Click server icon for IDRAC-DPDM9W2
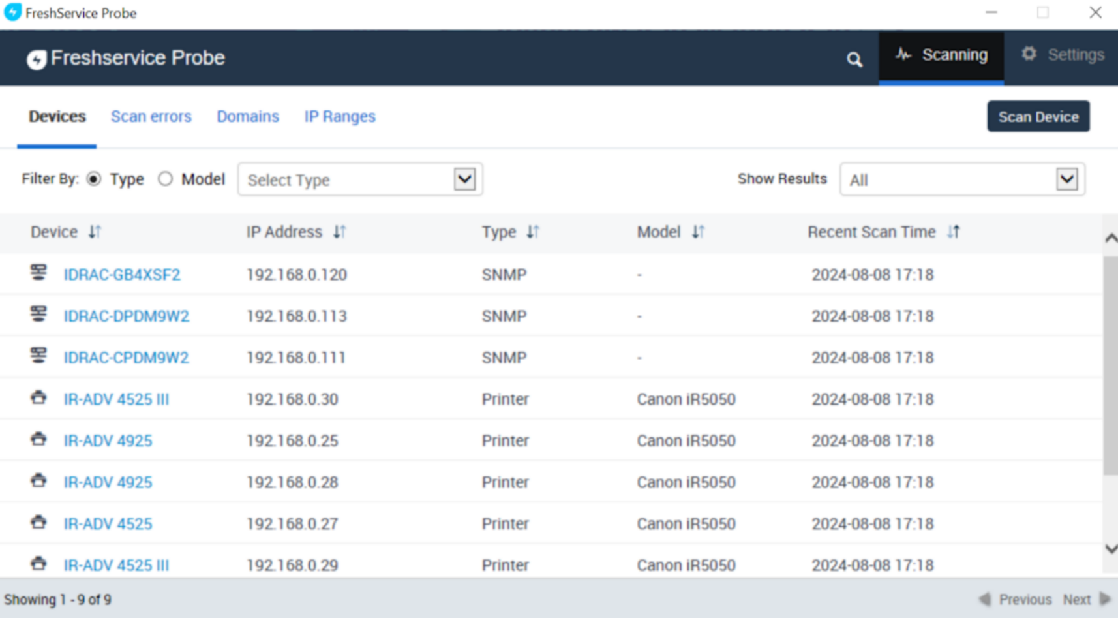 38,314
